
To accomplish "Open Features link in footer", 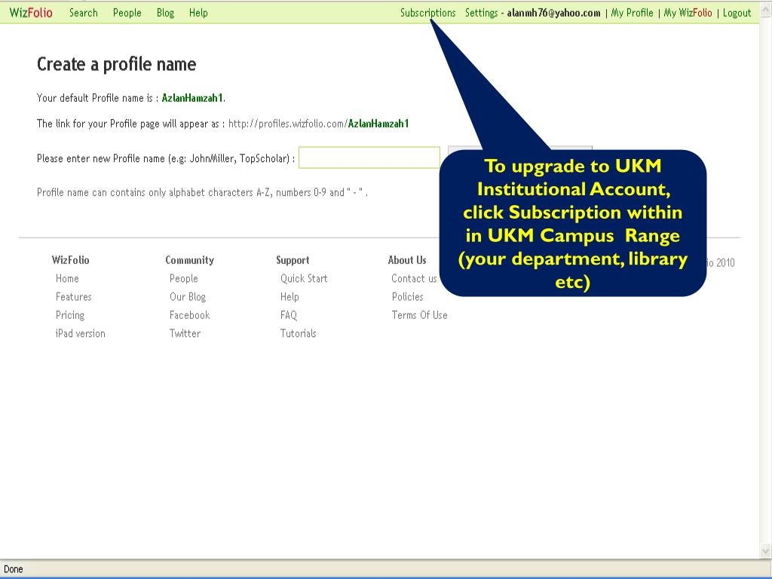I will pyautogui.click(x=74, y=297).
